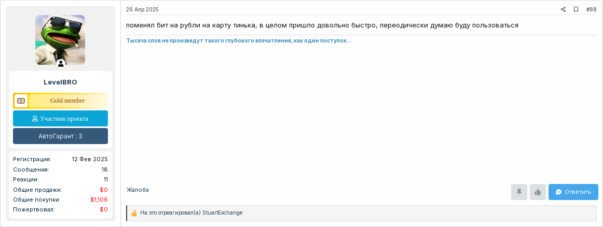Click the 26 Апр 2025 post date
This screenshot has height=227, width=603.
(x=142, y=10)
